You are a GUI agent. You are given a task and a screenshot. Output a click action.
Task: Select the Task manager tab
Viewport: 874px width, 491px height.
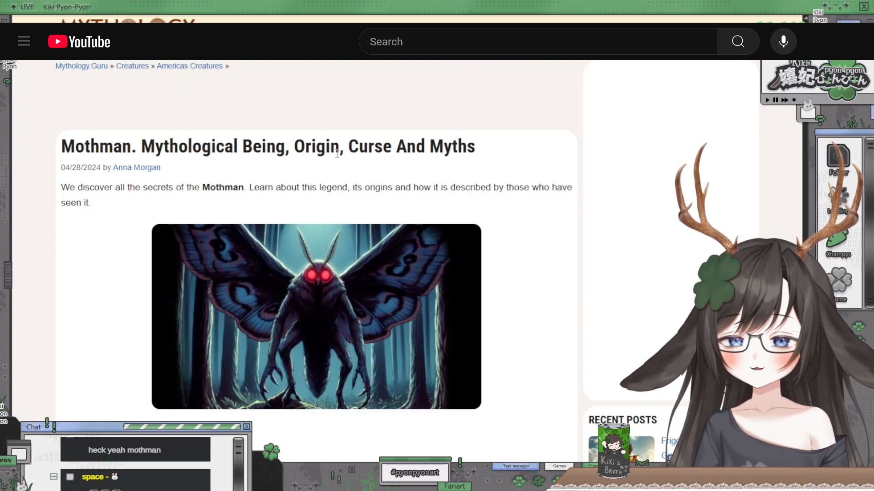point(516,466)
